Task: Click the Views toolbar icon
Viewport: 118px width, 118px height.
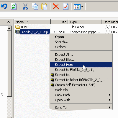Action: click(x=77, y=7)
